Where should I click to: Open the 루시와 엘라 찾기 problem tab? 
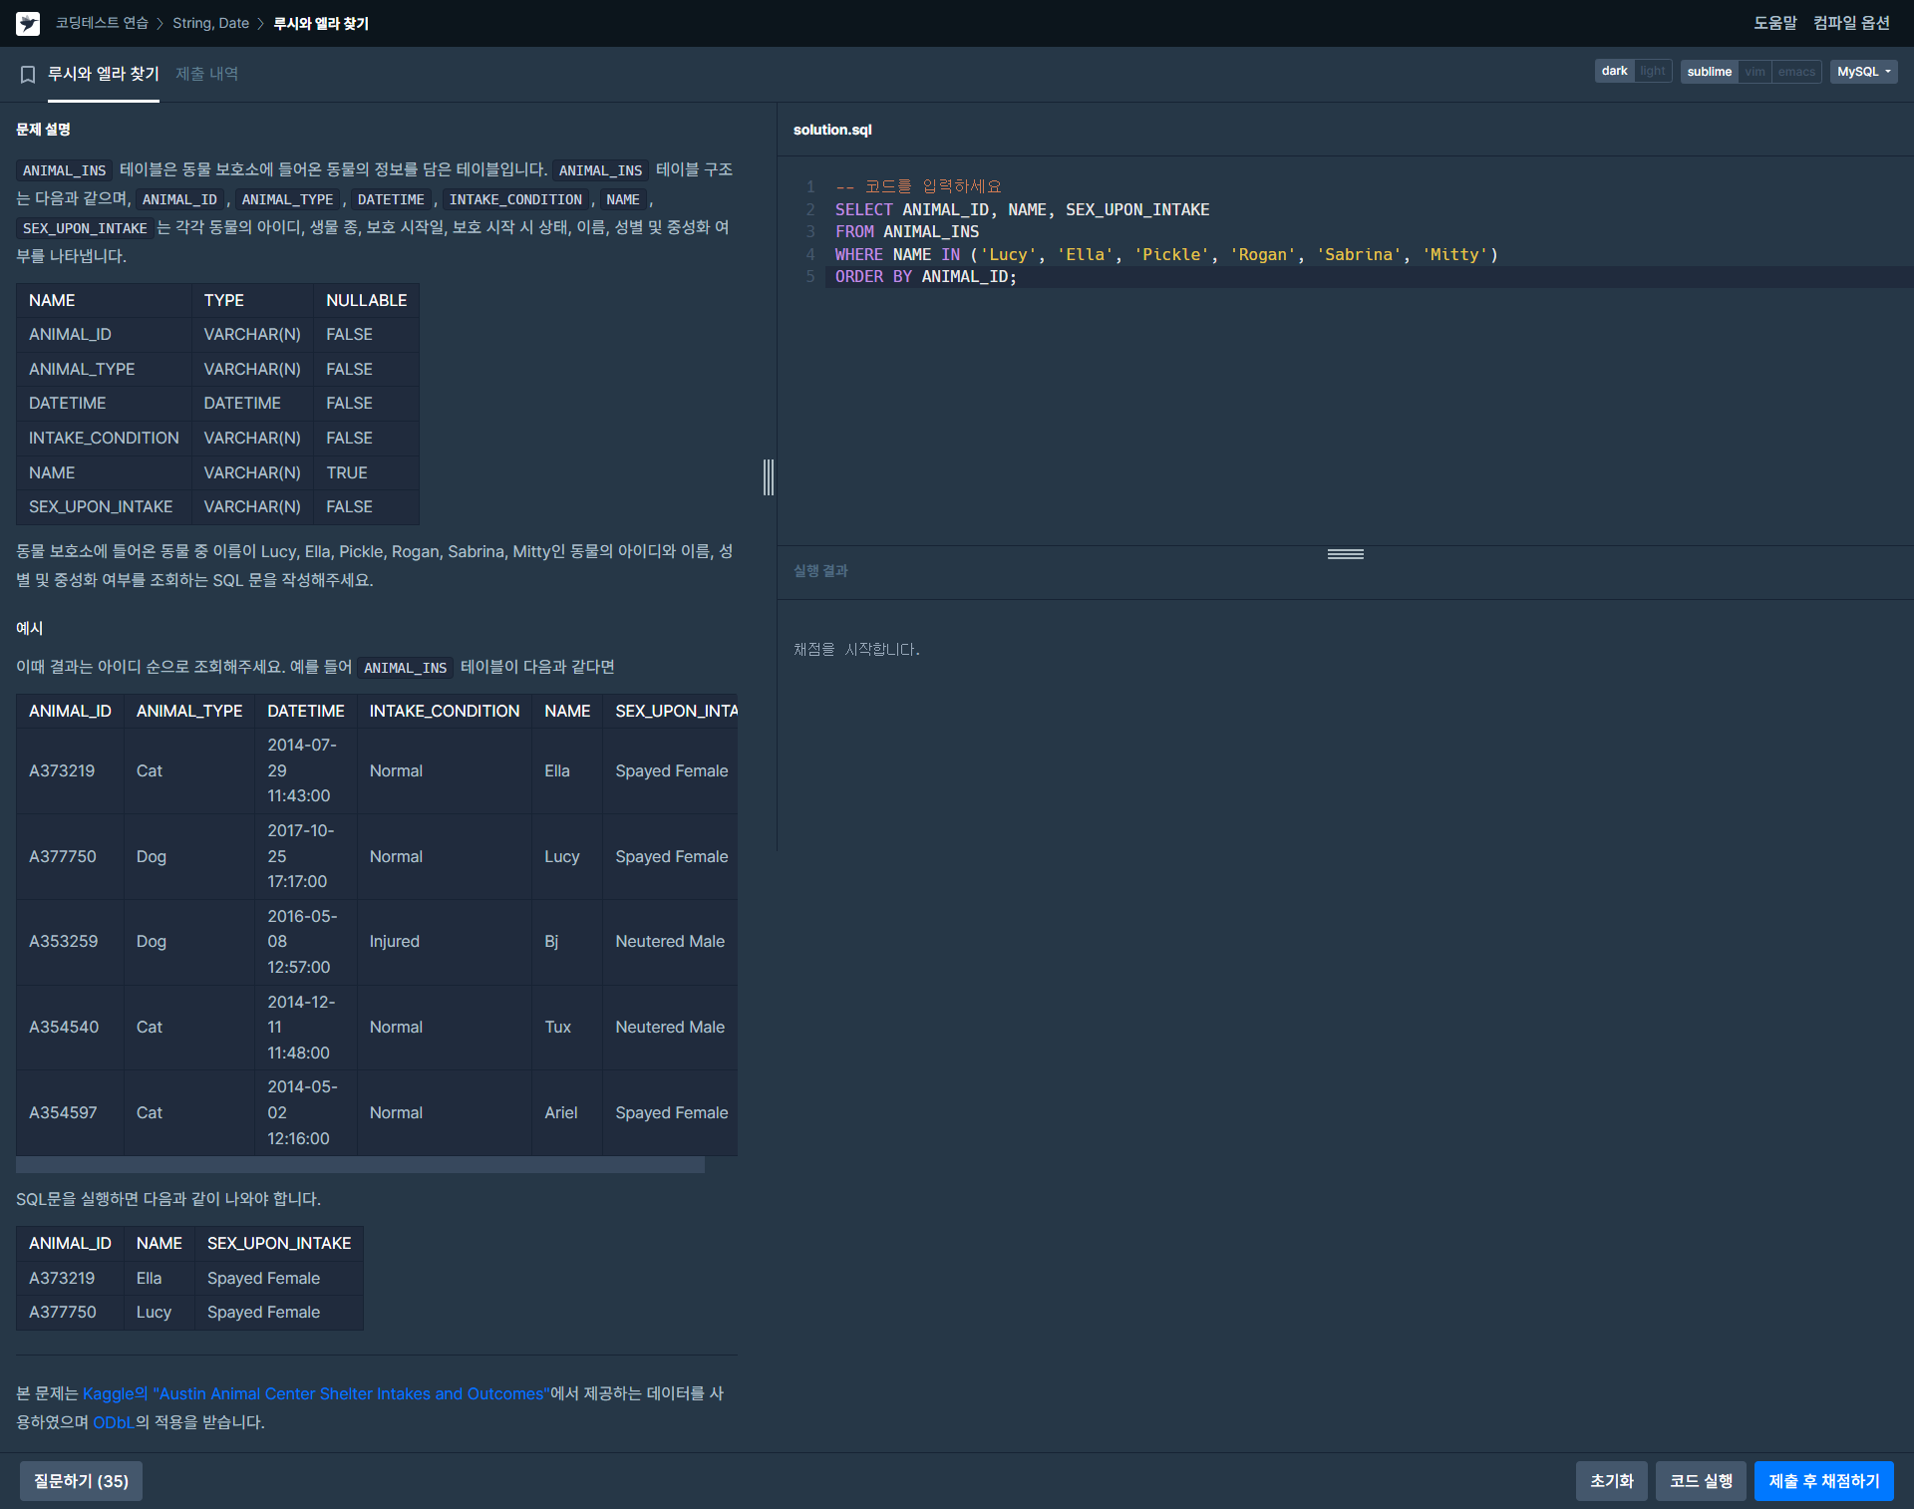104,74
